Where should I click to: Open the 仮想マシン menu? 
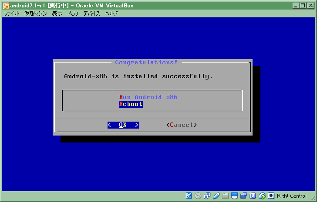35,13
